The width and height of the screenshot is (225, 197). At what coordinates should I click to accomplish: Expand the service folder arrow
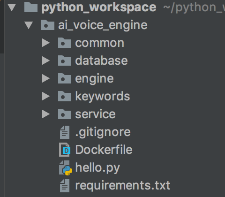(x=46, y=114)
